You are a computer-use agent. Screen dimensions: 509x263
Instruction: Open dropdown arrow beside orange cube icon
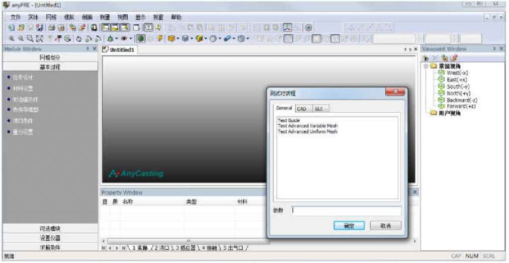pos(177,38)
